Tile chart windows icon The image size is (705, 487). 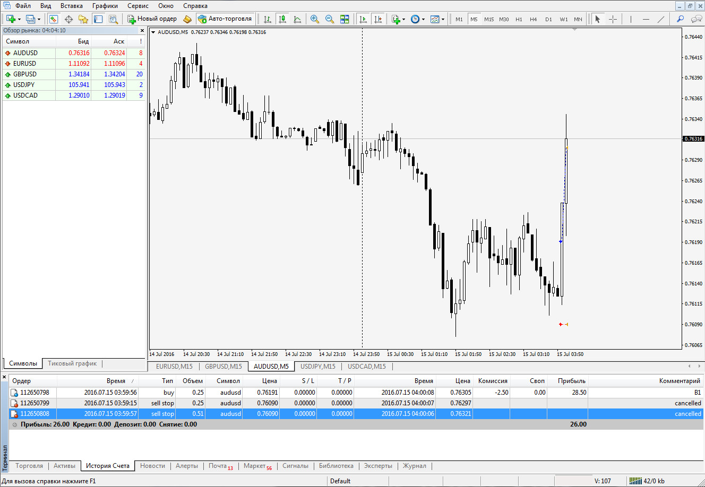click(345, 19)
